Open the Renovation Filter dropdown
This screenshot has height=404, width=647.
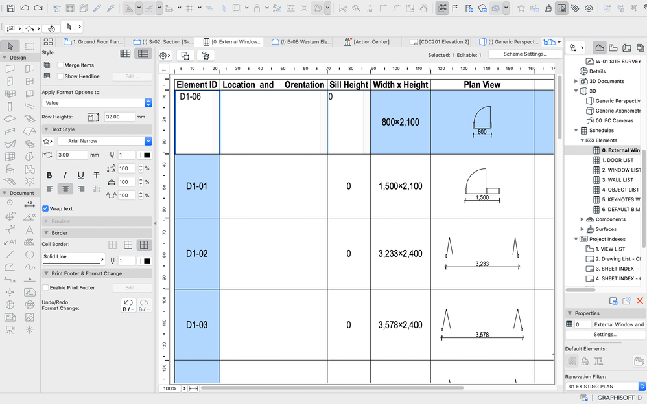point(604,387)
